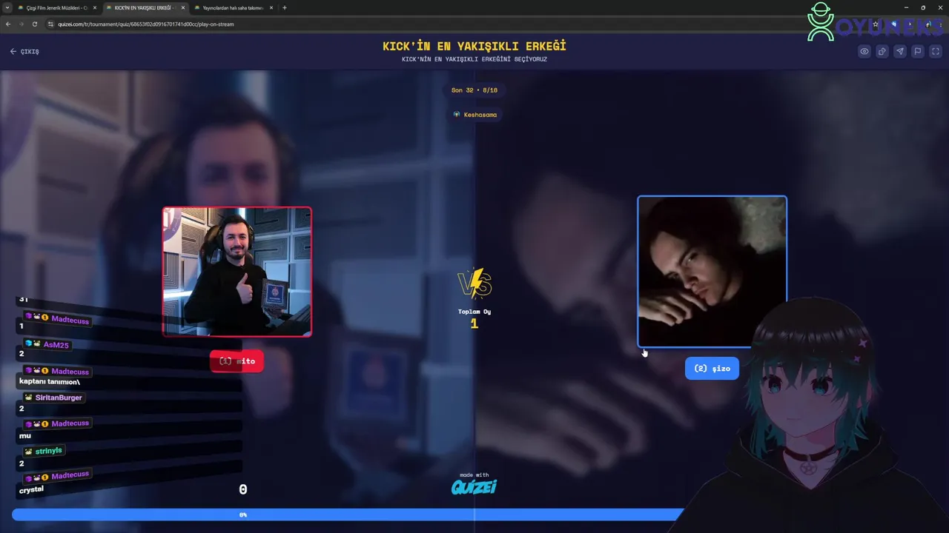The width and height of the screenshot is (949, 533).
Task: Reload the current page
Action: pyautogui.click(x=35, y=24)
